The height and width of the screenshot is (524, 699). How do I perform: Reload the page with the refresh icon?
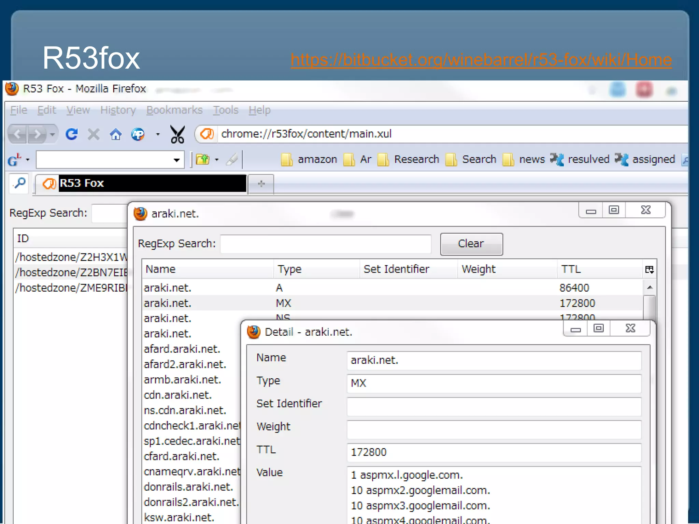point(72,134)
